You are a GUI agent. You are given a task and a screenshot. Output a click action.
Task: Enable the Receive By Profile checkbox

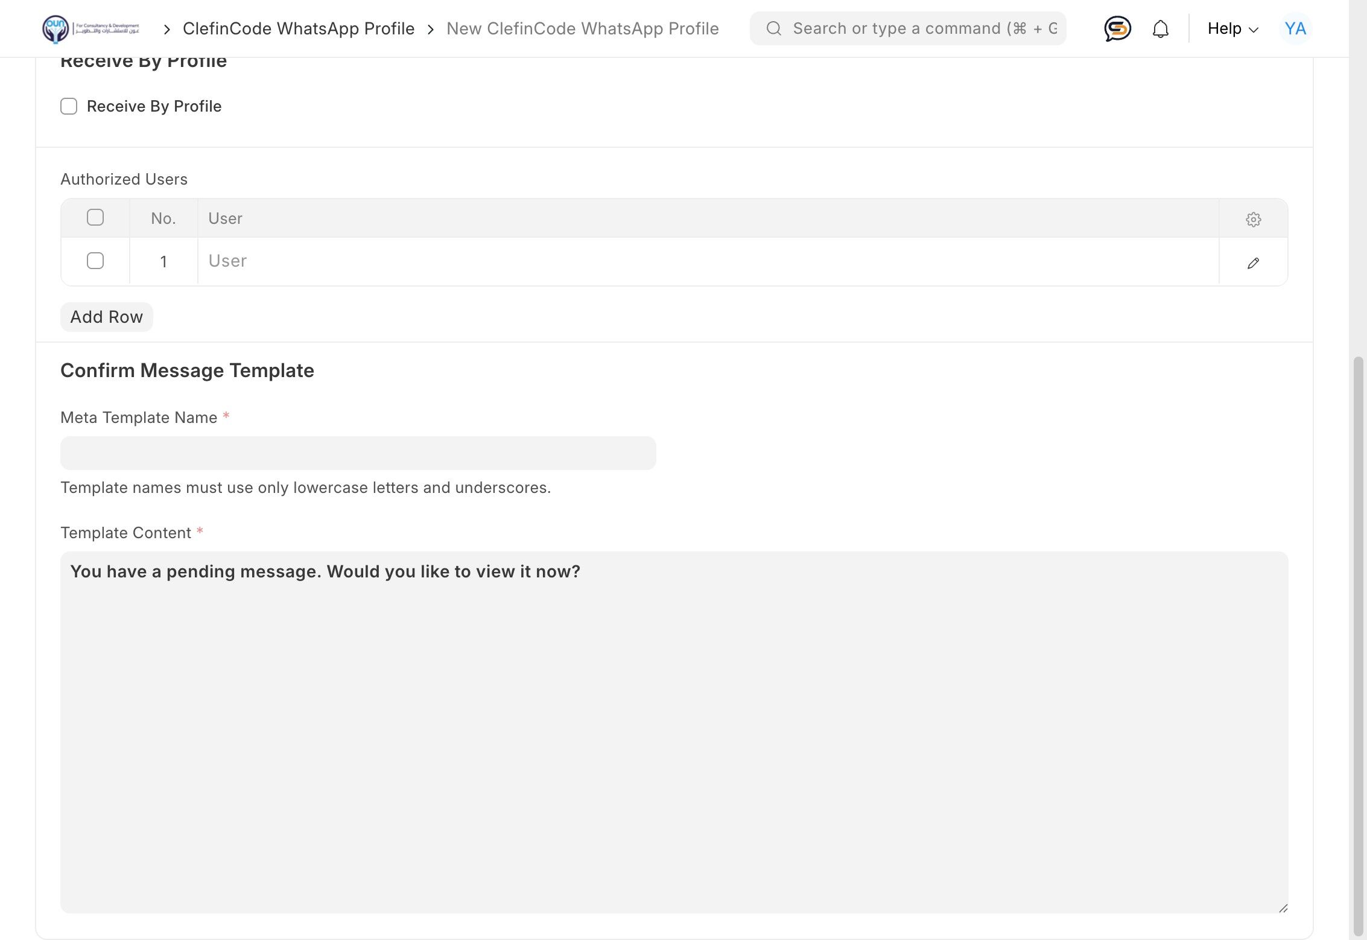pyautogui.click(x=69, y=106)
